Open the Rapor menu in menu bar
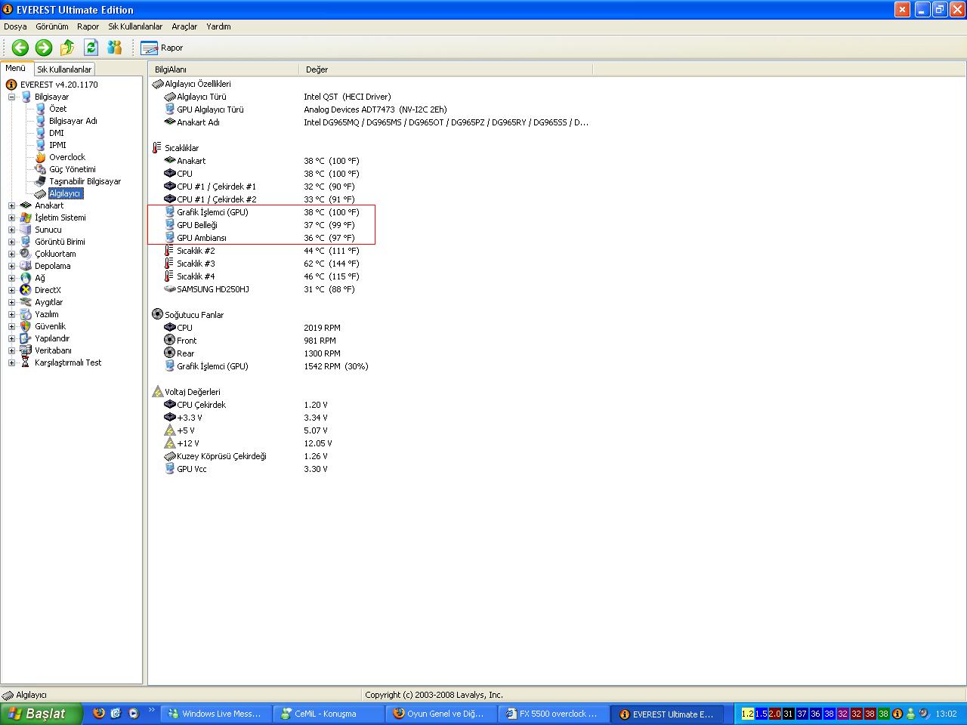This screenshot has width=967, height=725. click(x=88, y=26)
